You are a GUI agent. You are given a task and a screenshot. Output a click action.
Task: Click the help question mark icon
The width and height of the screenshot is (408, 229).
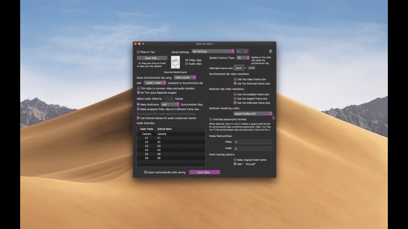point(270,51)
